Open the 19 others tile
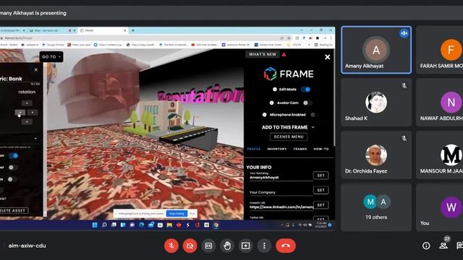Viewport: 463px width, 260px height. [376, 207]
